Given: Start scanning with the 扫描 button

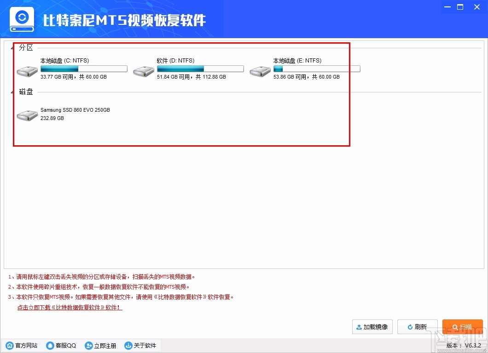Looking at the screenshot, I should [x=462, y=327].
